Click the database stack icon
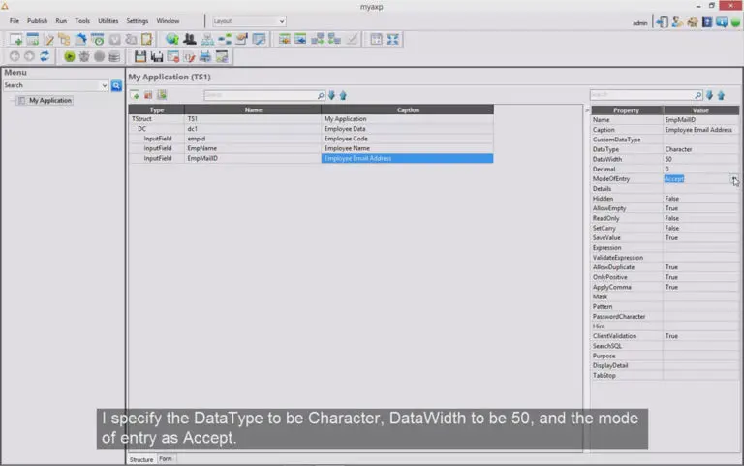 pos(114,57)
